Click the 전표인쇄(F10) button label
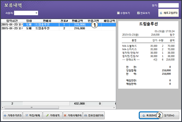The image size is (182, 122). 96,115
